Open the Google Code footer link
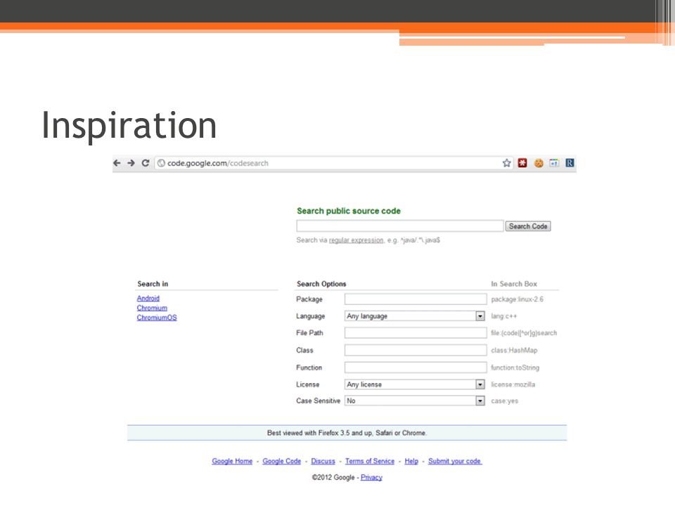The height and width of the screenshot is (506, 675). pos(281,461)
